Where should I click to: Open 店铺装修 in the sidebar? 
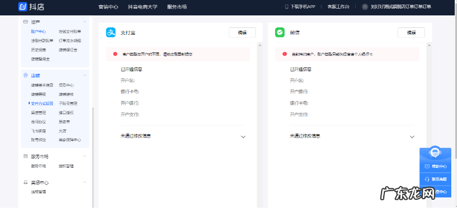pyautogui.click(x=66, y=94)
